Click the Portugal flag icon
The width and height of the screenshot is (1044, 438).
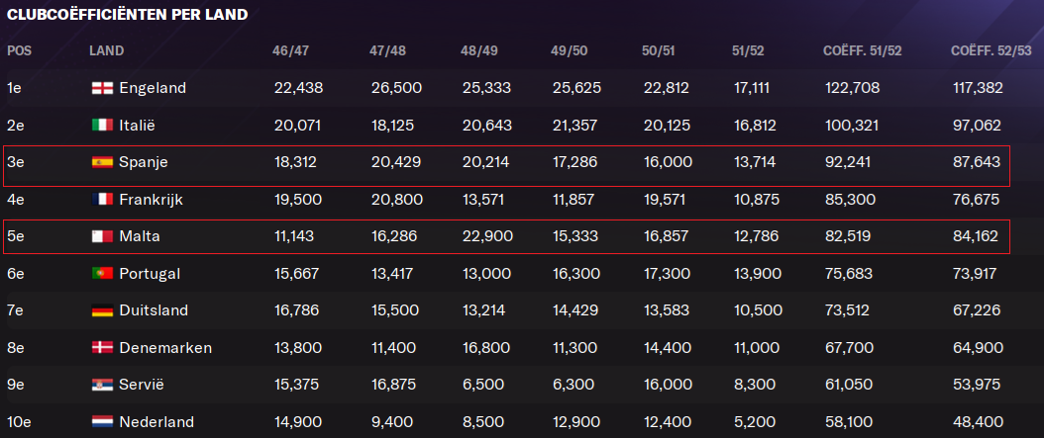click(103, 273)
